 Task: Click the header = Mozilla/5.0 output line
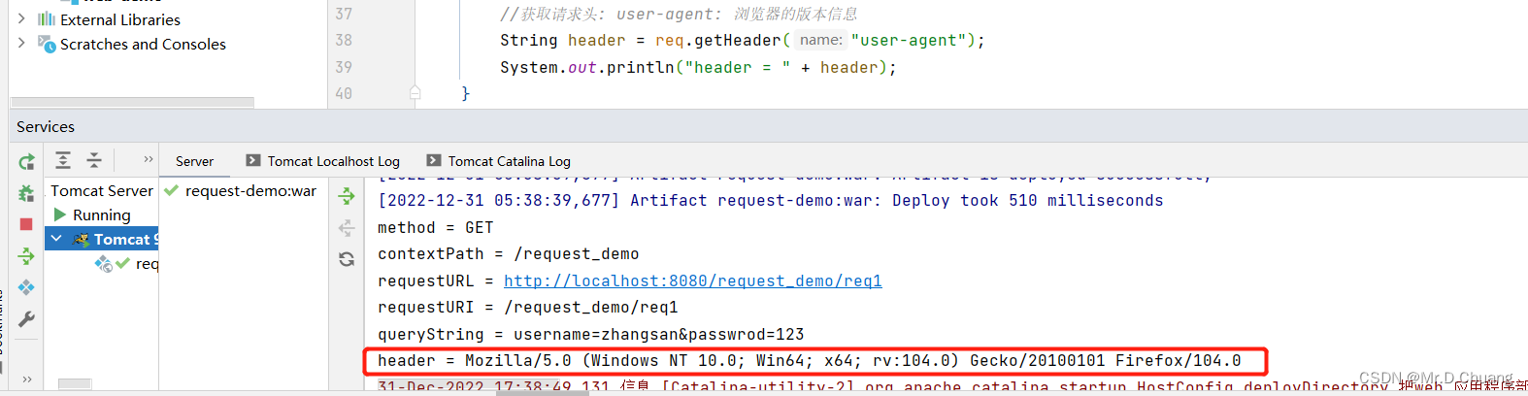(x=809, y=360)
